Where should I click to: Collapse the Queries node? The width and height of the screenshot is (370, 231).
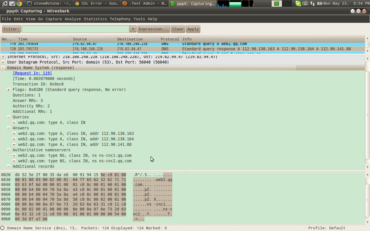pos(9,117)
